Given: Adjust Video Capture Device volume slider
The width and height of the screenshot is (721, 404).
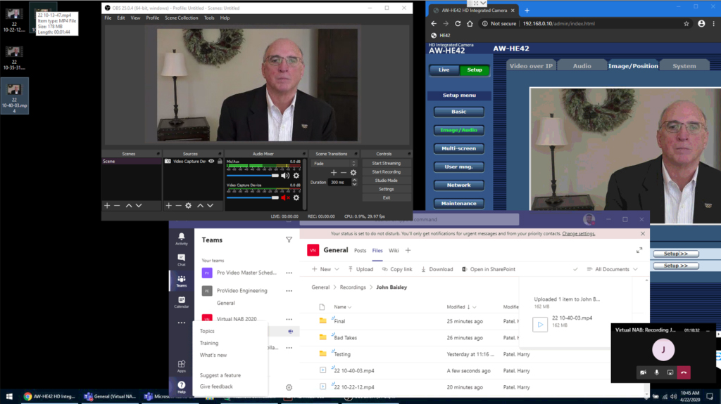Looking at the screenshot, I should 253,198.
